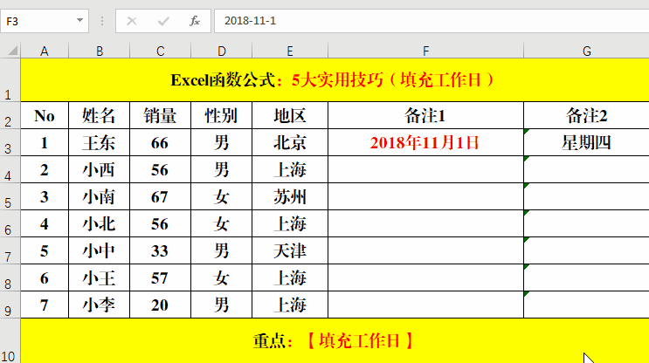This screenshot has height=363, width=649.
Task: Click the footer cell '重点:【填充工作日】'
Action: pyautogui.click(x=335, y=340)
